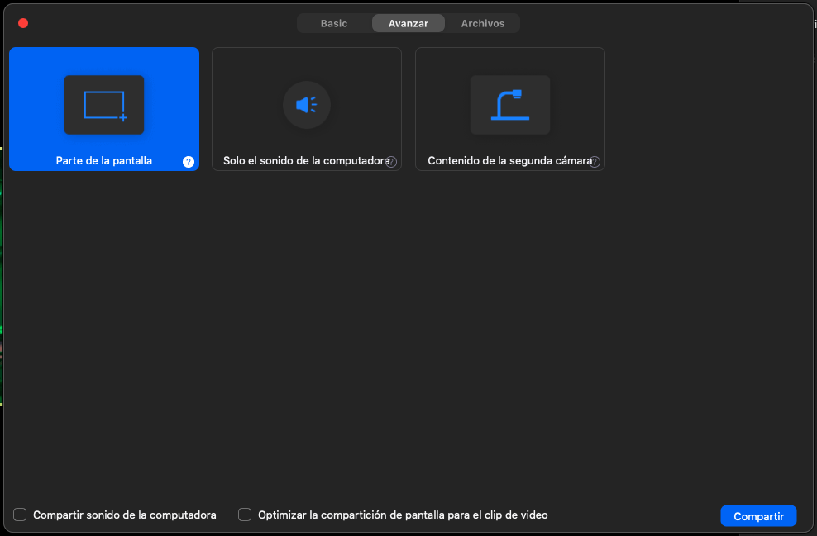Open help for Parte de la pantalla
817x536 pixels.
189,162
